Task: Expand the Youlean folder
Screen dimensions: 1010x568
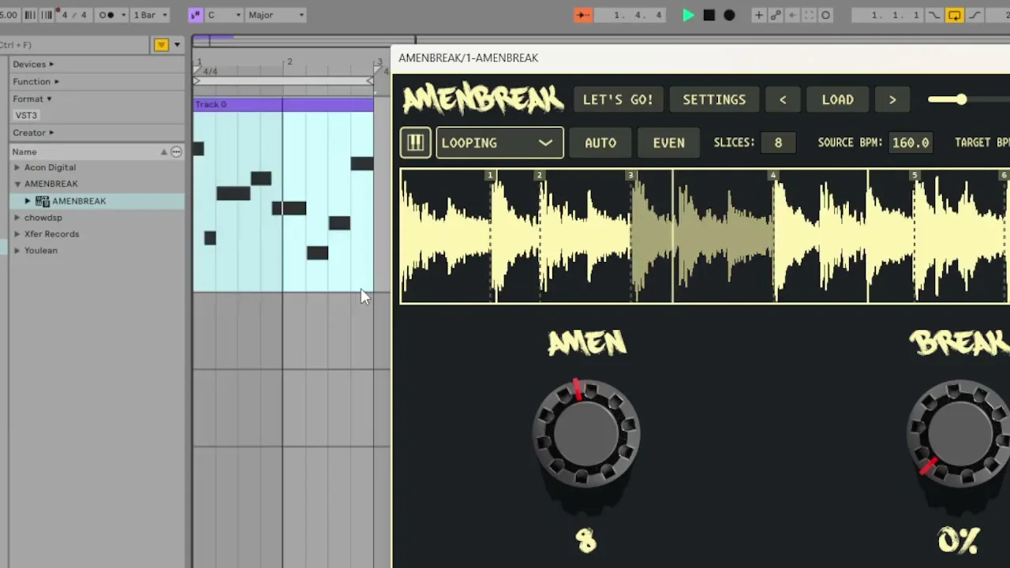Action: 17,251
